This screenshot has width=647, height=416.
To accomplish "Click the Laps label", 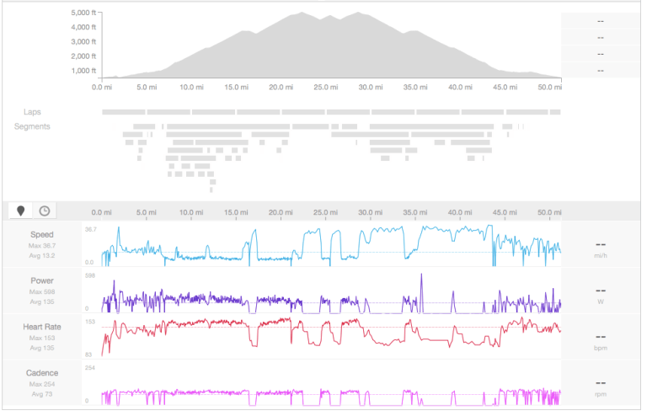I will click(x=32, y=112).
